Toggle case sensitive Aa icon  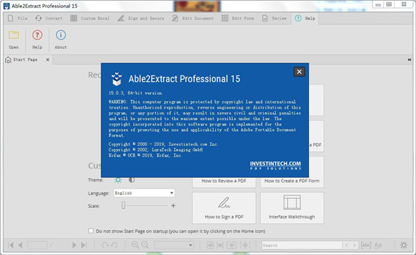coord(378,245)
